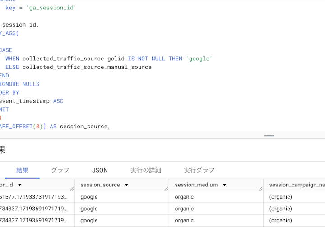325x227 pixels.
Task: Select the first row's organic medium cell
Action: [216, 197]
